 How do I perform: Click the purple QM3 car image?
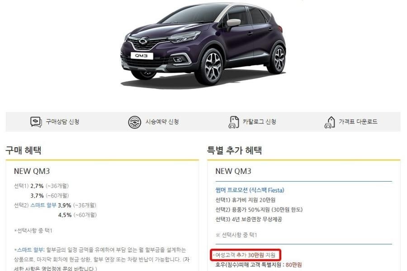203,44
